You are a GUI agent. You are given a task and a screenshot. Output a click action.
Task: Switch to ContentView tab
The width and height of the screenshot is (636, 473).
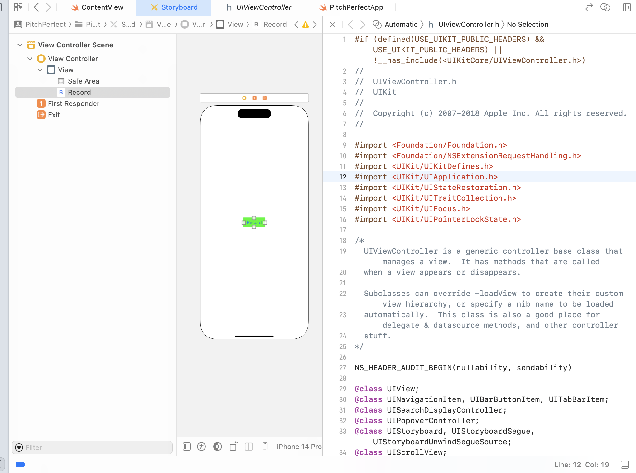click(97, 7)
